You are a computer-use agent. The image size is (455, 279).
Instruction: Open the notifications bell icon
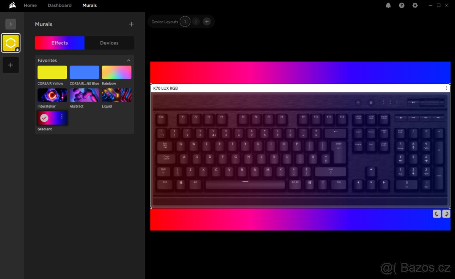[388, 5]
